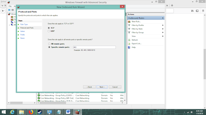Show hidden system tray icons
Viewport: 206px width, 115px height.
184,112
